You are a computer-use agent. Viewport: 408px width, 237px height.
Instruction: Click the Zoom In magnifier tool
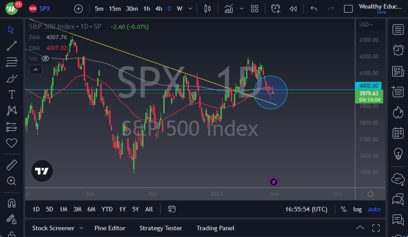[x=12, y=181]
